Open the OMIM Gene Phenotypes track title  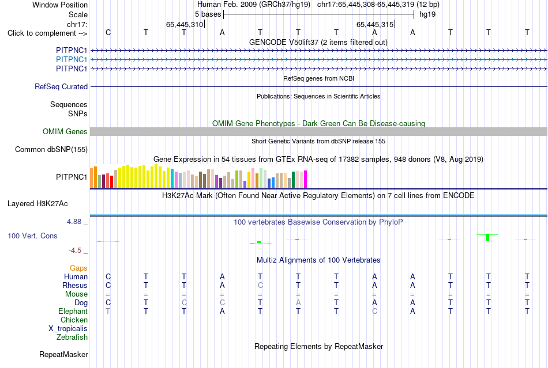(x=318, y=123)
